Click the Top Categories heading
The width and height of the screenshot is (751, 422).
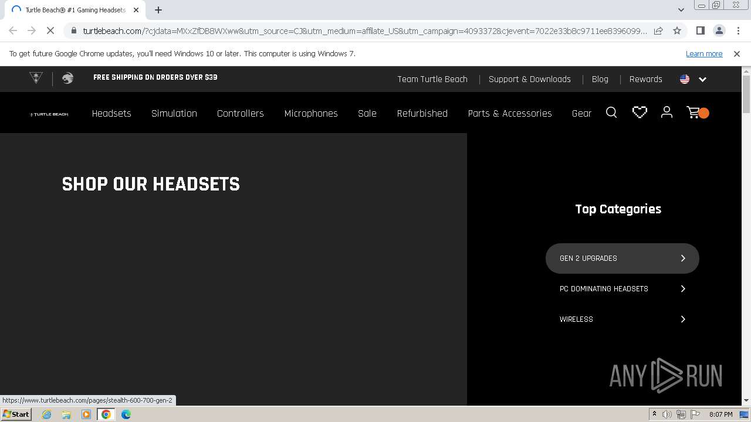[618, 209]
